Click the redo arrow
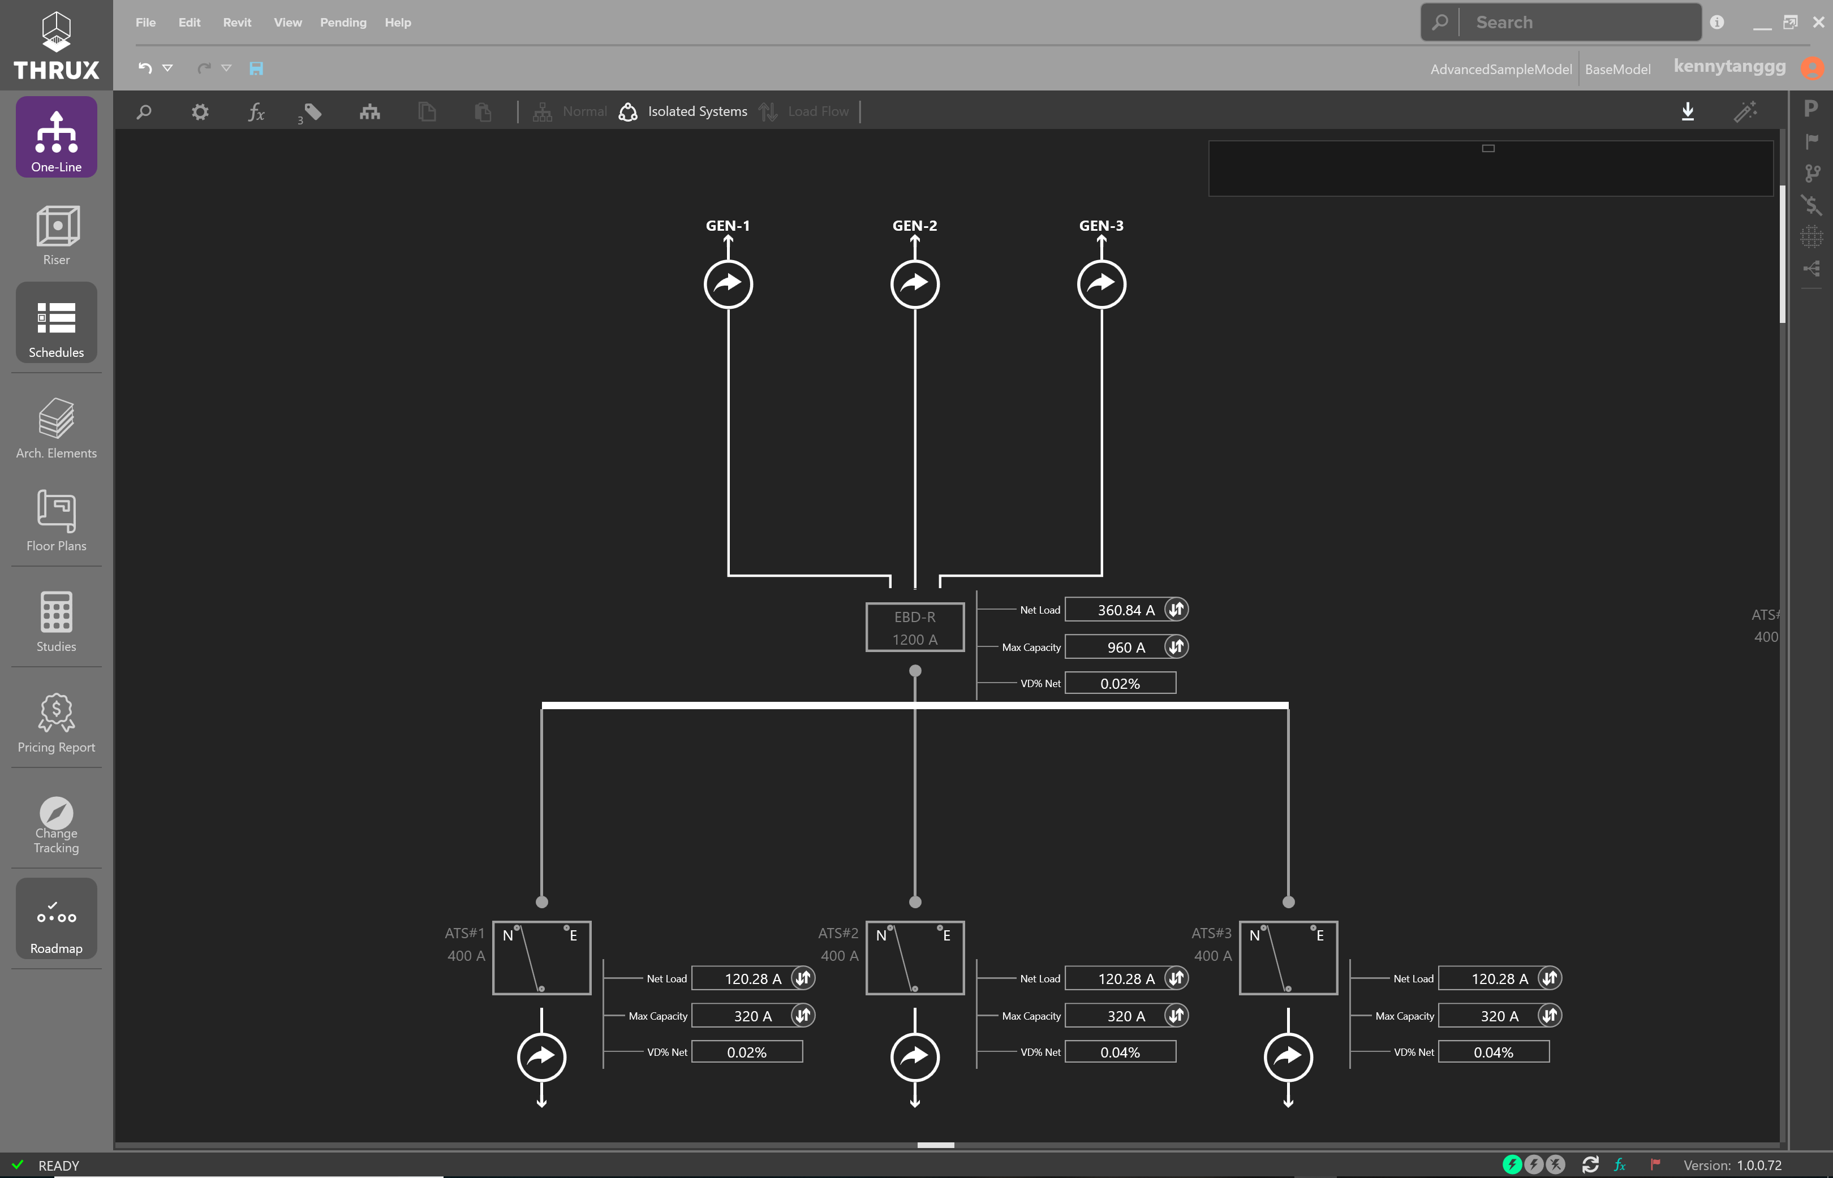This screenshot has width=1833, height=1178. pyautogui.click(x=204, y=68)
